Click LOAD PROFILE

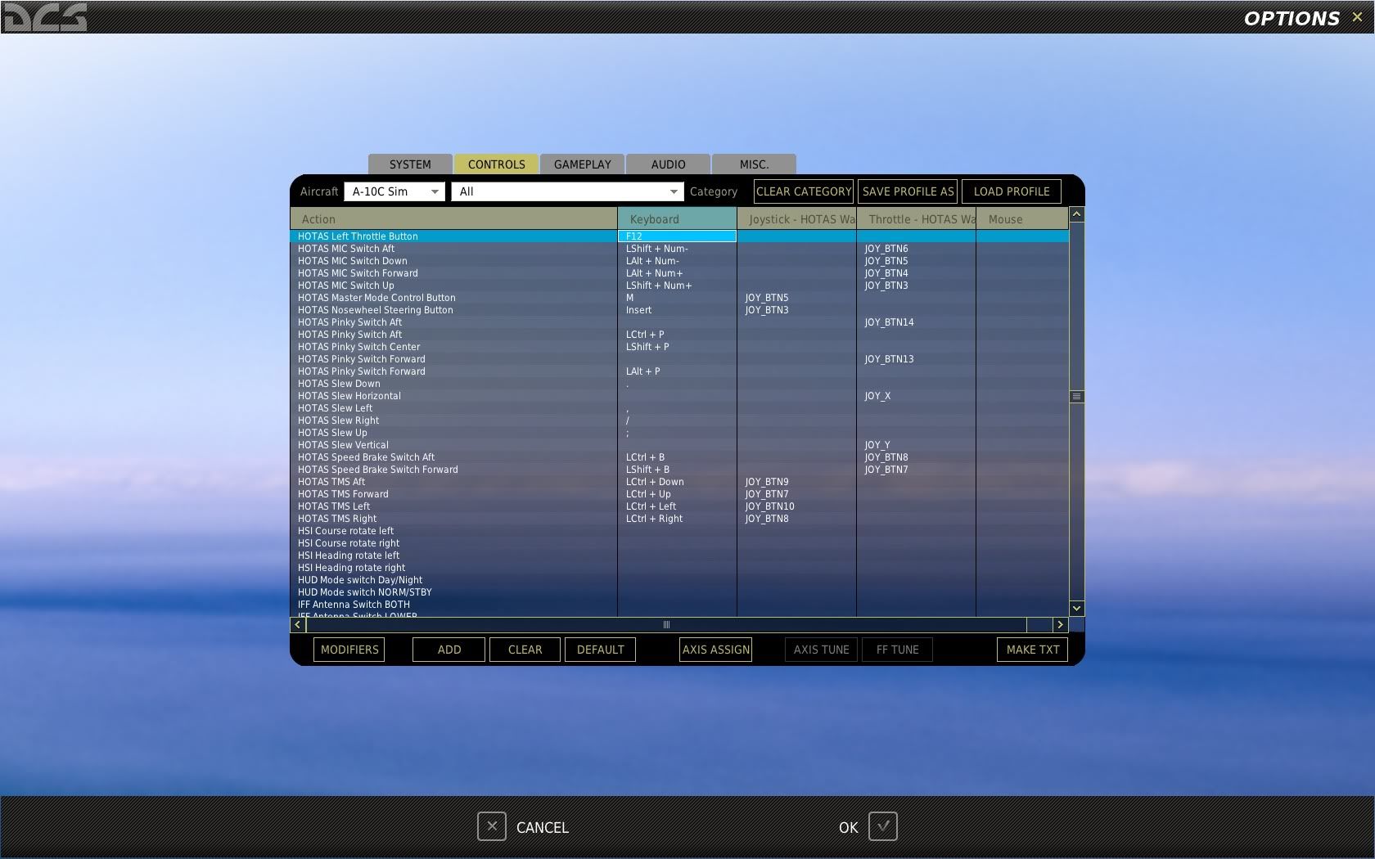point(1012,191)
